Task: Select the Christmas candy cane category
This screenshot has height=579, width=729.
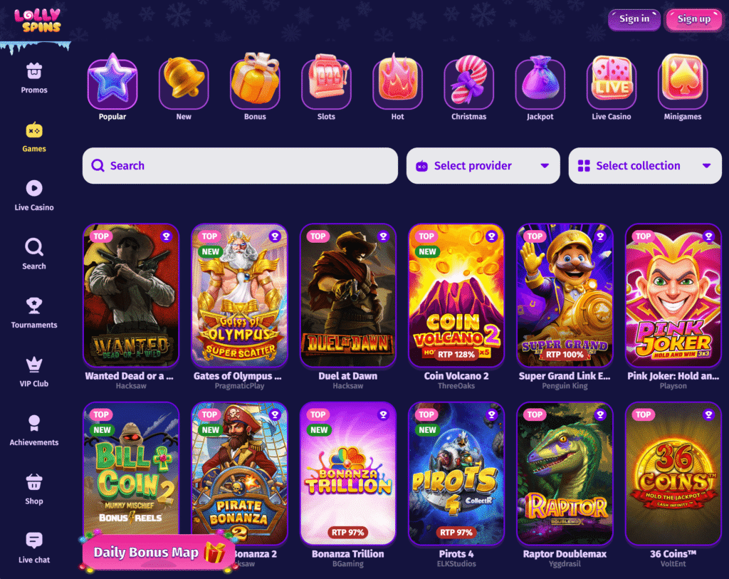Action: pyautogui.click(x=468, y=80)
